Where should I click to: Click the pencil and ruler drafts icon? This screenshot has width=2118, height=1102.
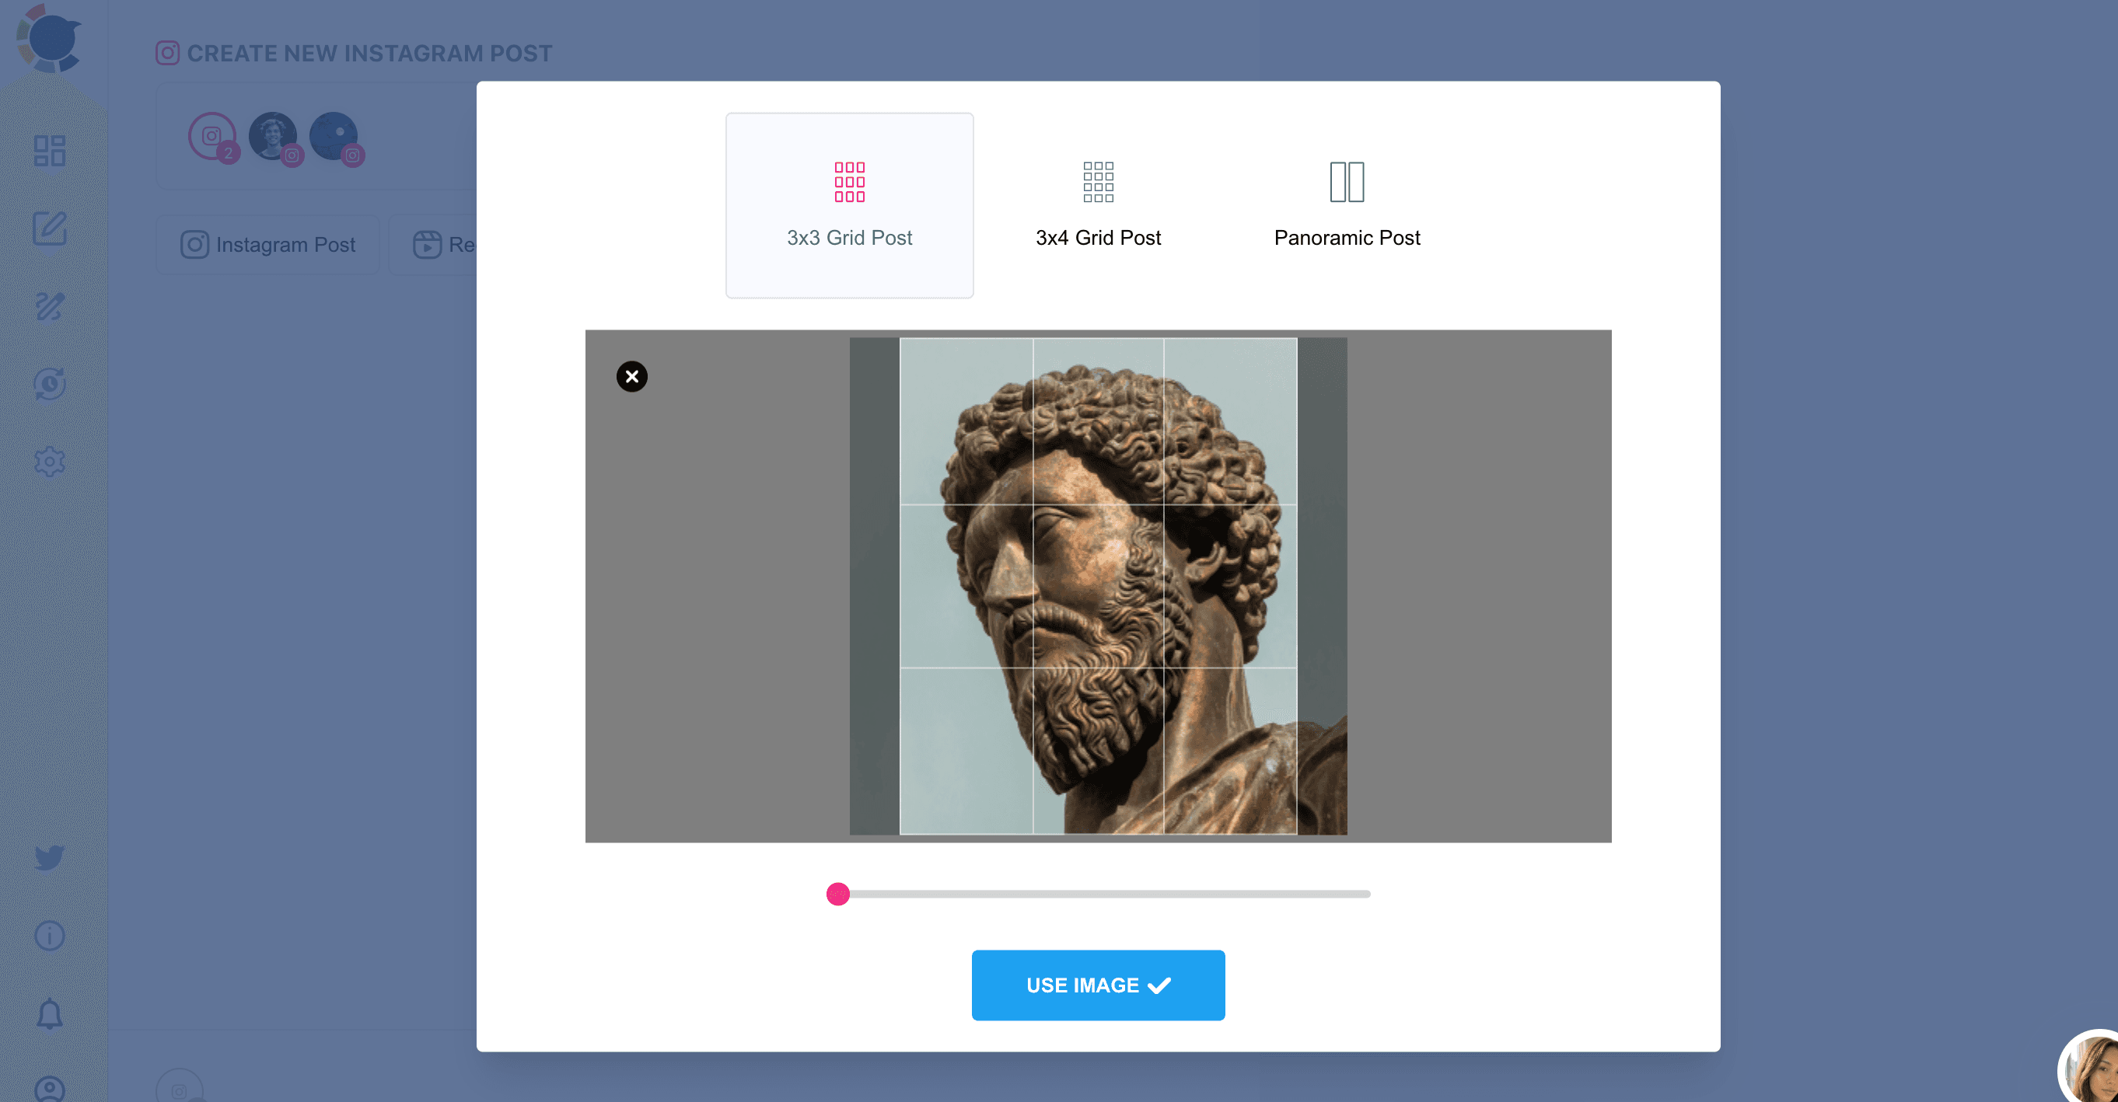[49, 305]
